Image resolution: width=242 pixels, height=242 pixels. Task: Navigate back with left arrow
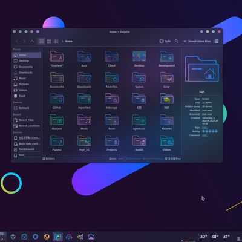(17, 41)
